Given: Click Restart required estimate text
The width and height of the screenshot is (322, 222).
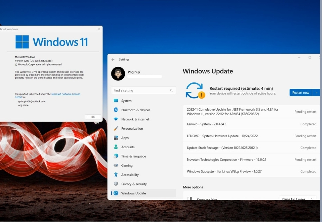Looking at the screenshot, I should point(241,88).
